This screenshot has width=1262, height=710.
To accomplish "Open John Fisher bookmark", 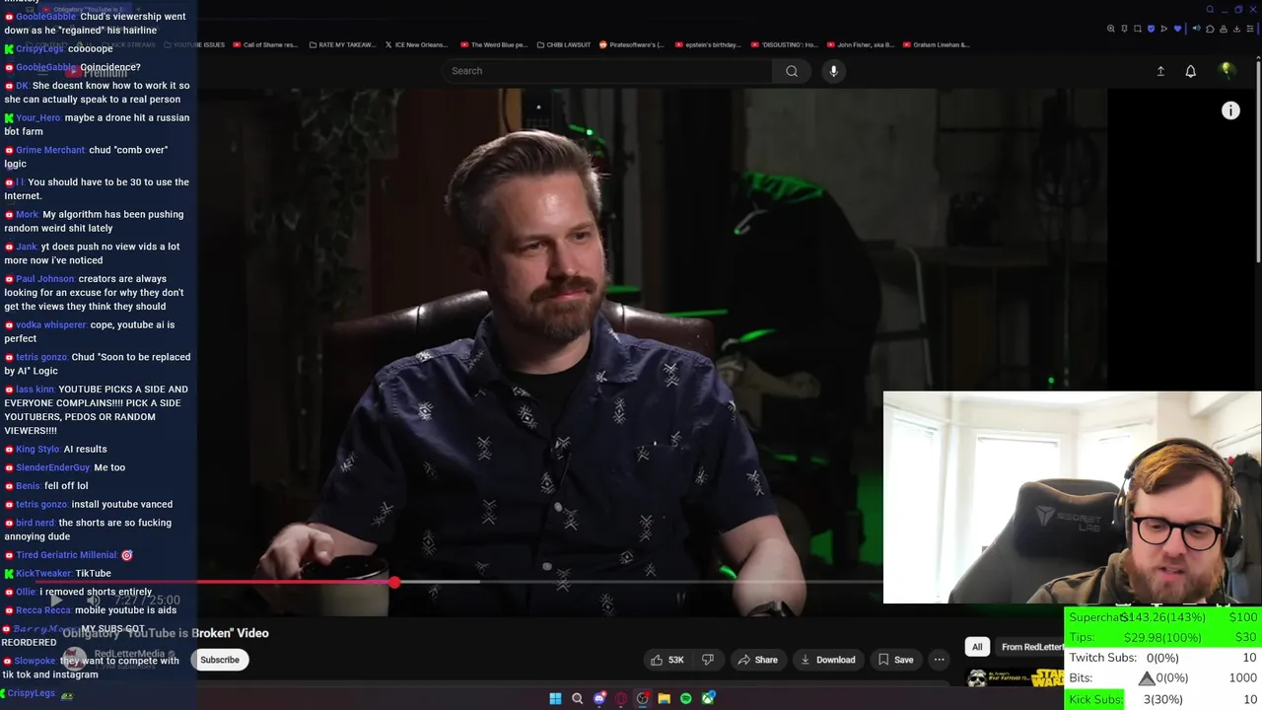I will pyautogui.click(x=861, y=44).
